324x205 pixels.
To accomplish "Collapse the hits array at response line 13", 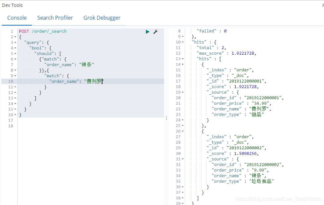I will 183,59.
